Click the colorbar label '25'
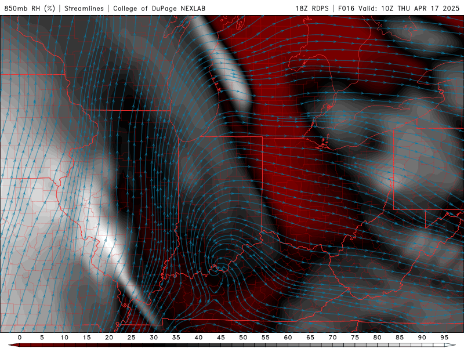 point(132,338)
